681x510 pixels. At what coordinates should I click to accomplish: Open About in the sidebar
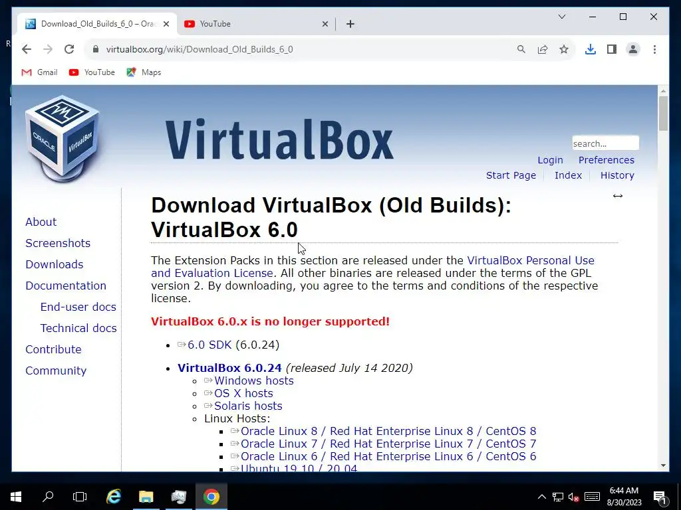tap(41, 222)
